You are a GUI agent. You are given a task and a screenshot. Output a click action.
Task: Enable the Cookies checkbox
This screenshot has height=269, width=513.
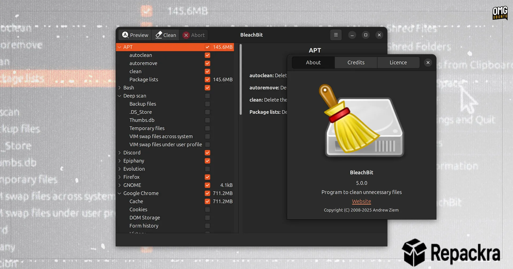pyautogui.click(x=207, y=209)
